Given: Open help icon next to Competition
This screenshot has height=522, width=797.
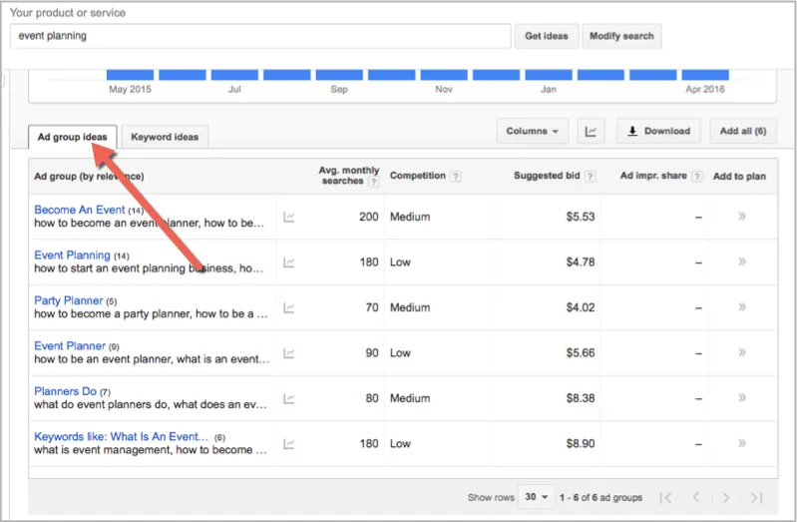Looking at the screenshot, I should click(456, 176).
